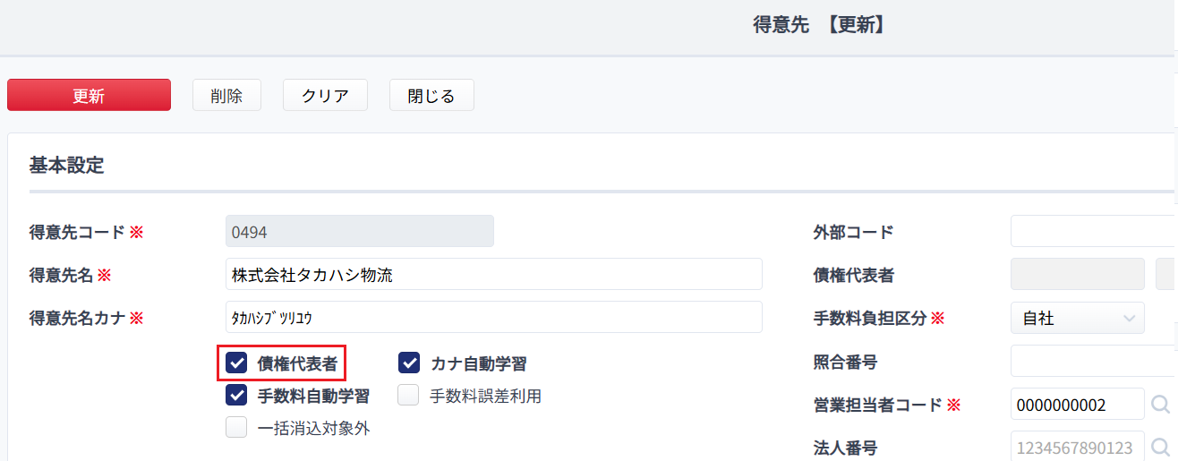Click into the 得意先名カナ input field

(x=494, y=318)
